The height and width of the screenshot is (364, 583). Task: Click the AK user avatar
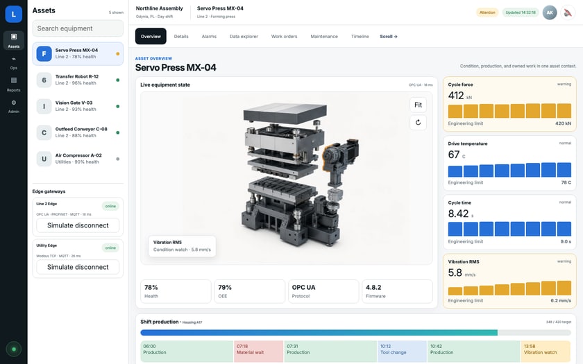[x=550, y=12]
